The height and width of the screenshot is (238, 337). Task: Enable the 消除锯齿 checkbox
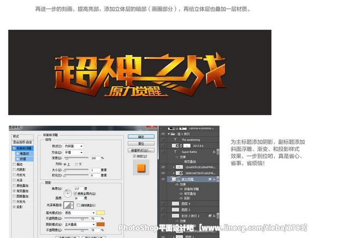tap(78, 205)
